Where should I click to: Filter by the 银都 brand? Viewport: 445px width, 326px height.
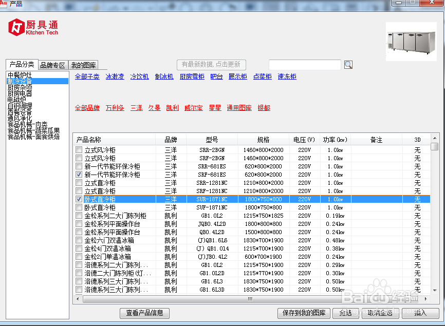click(264, 108)
